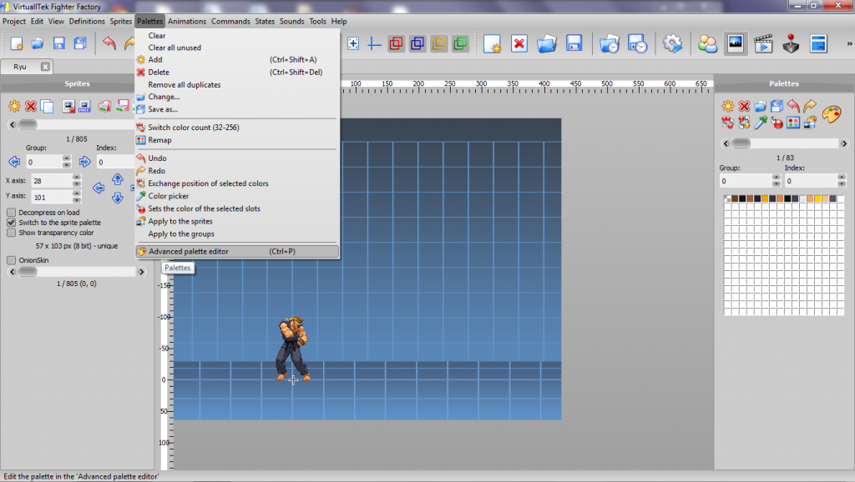Click the gear with play arrow run icon

point(672,43)
